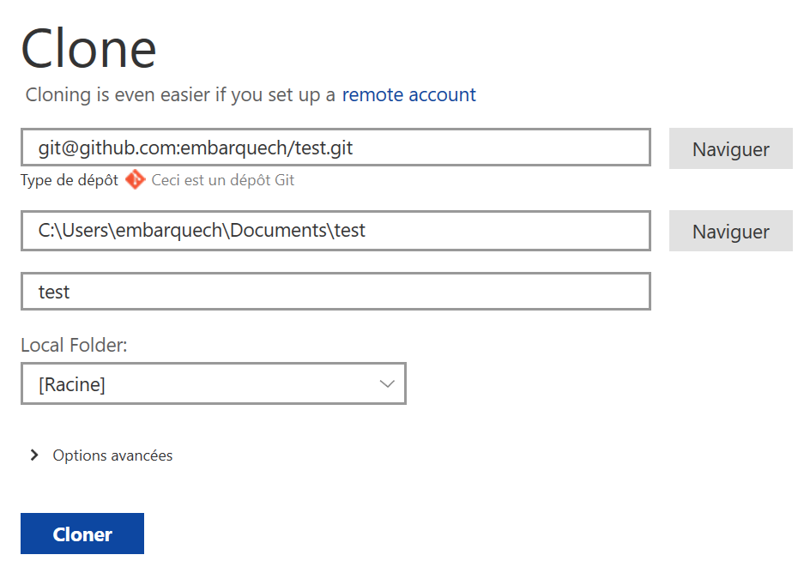Click the C:\Users destination path field

point(202,231)
